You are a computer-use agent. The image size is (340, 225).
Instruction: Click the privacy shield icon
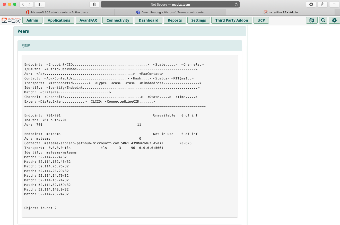94,4
